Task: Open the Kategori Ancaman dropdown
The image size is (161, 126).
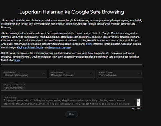Action: tap(119, 74)
